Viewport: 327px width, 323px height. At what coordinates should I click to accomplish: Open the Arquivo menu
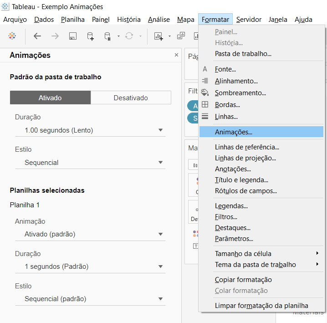coord(15,20)
